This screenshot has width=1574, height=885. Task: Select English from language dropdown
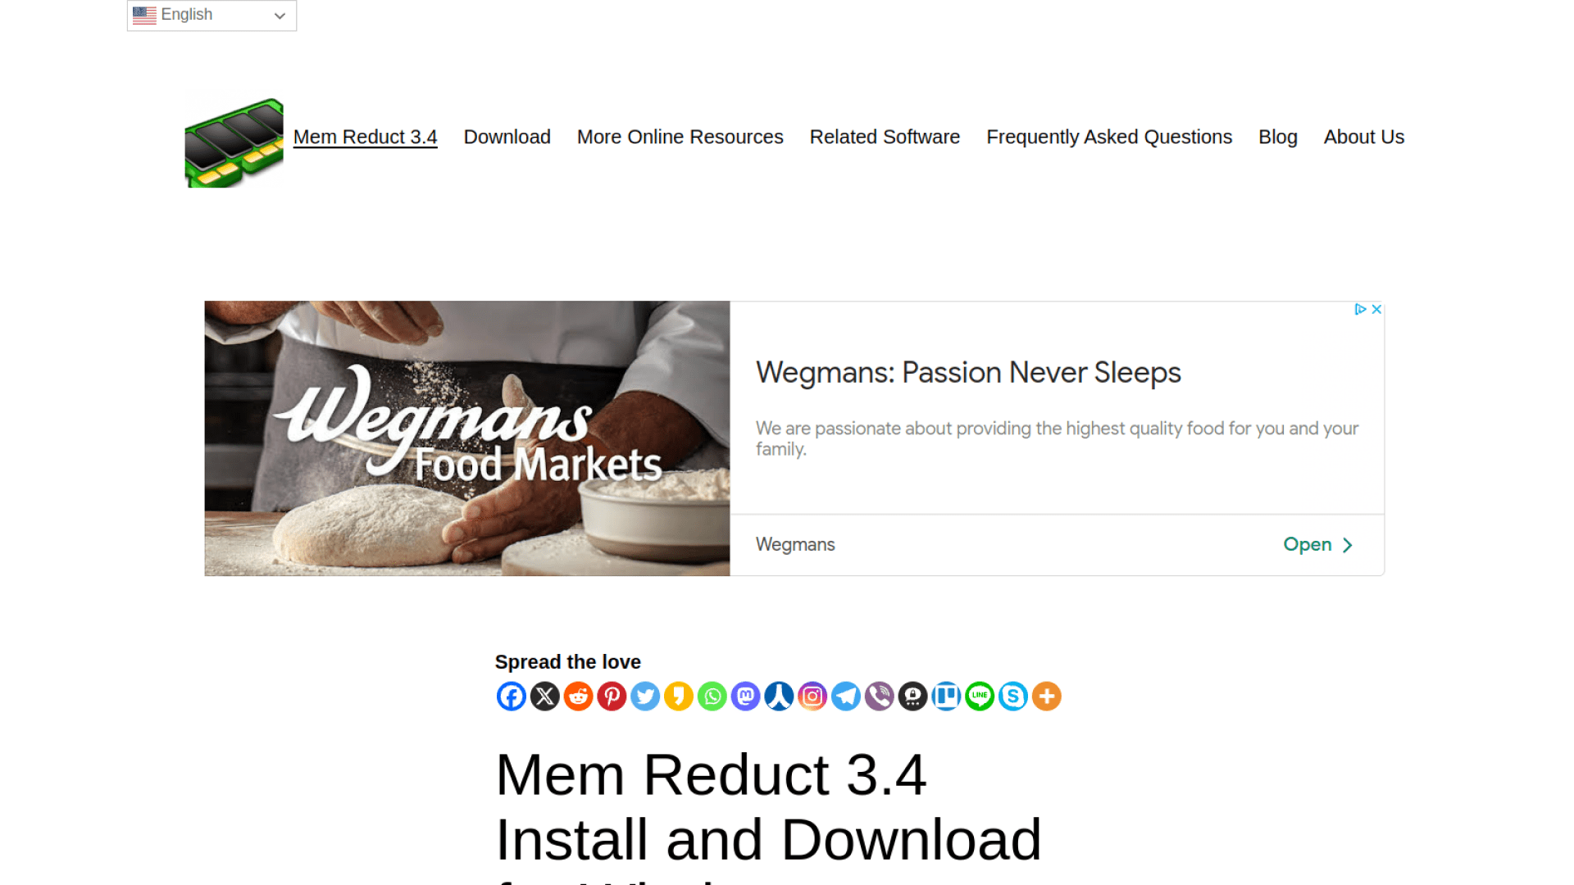pyautogui.click(x=211, y=15)
